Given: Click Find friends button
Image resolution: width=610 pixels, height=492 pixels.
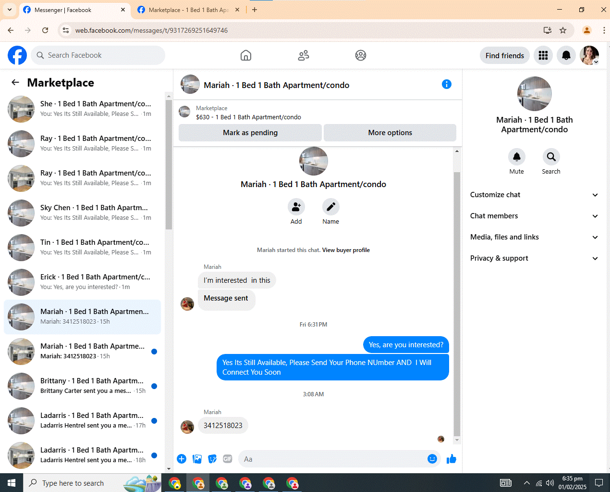Looking at the screenshot, I should [505, 55].
